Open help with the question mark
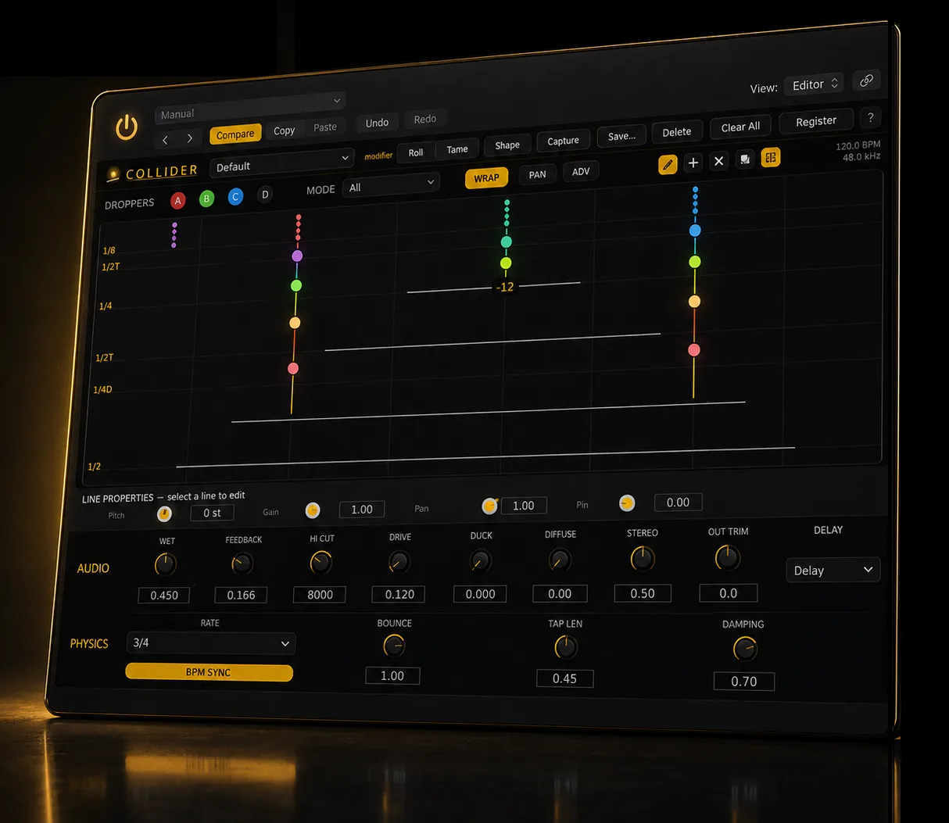Image resolution: width=949 pixels, height=823 pixels. tap(871, 117)
